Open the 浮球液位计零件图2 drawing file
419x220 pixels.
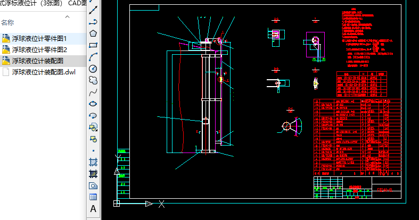coord(39,49)
